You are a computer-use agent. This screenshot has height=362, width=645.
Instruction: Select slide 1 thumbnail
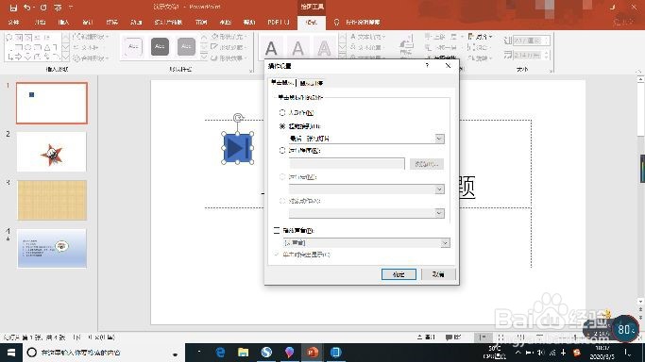[52, 103]
